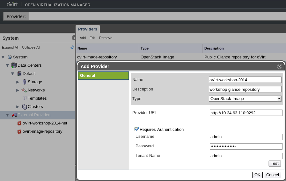286x181 pixels.
Task: Close the Add Provider dialog
Action: click(279, 66)
